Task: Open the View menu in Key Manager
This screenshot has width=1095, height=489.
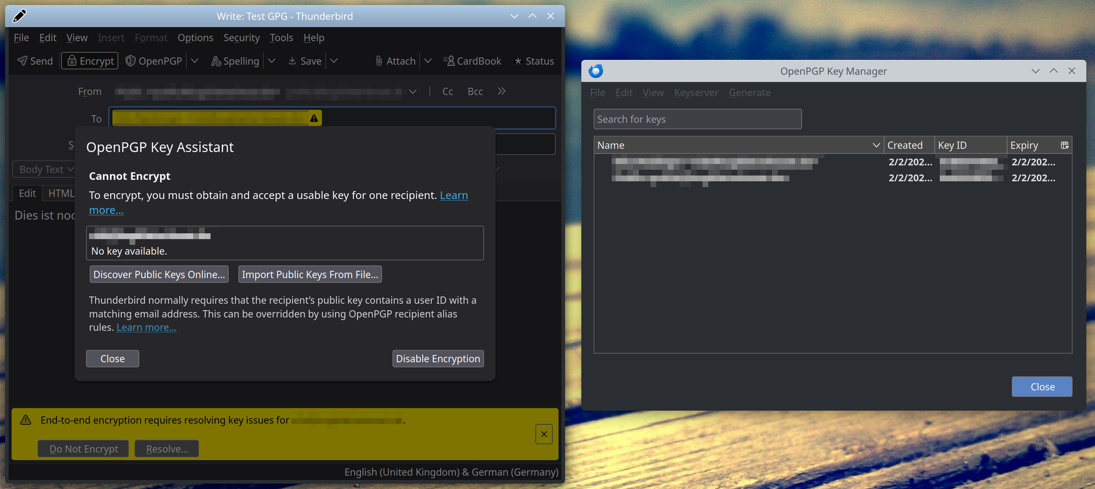Action: coord(653,93)
